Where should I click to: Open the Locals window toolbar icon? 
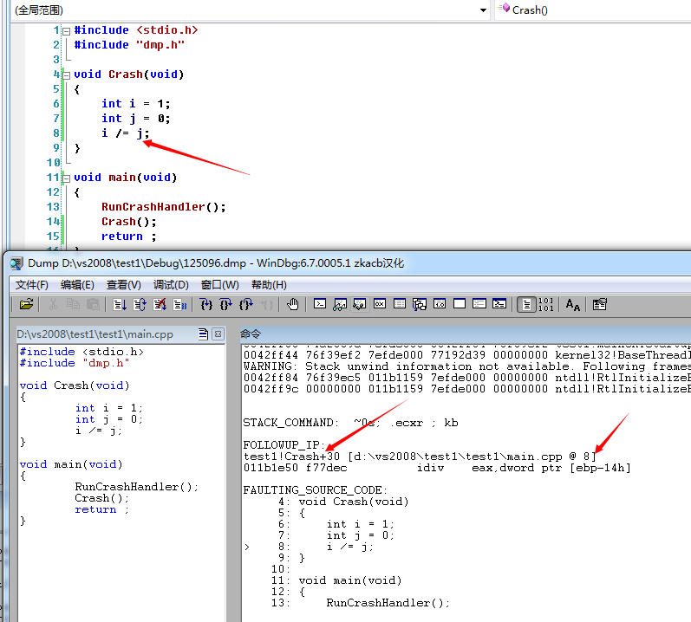coord(360,304)
